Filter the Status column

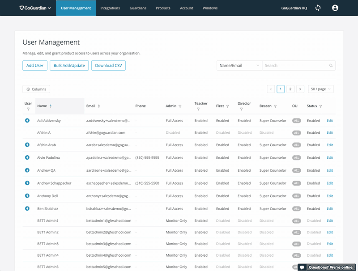pyautogui.click(x=320, y=106)
